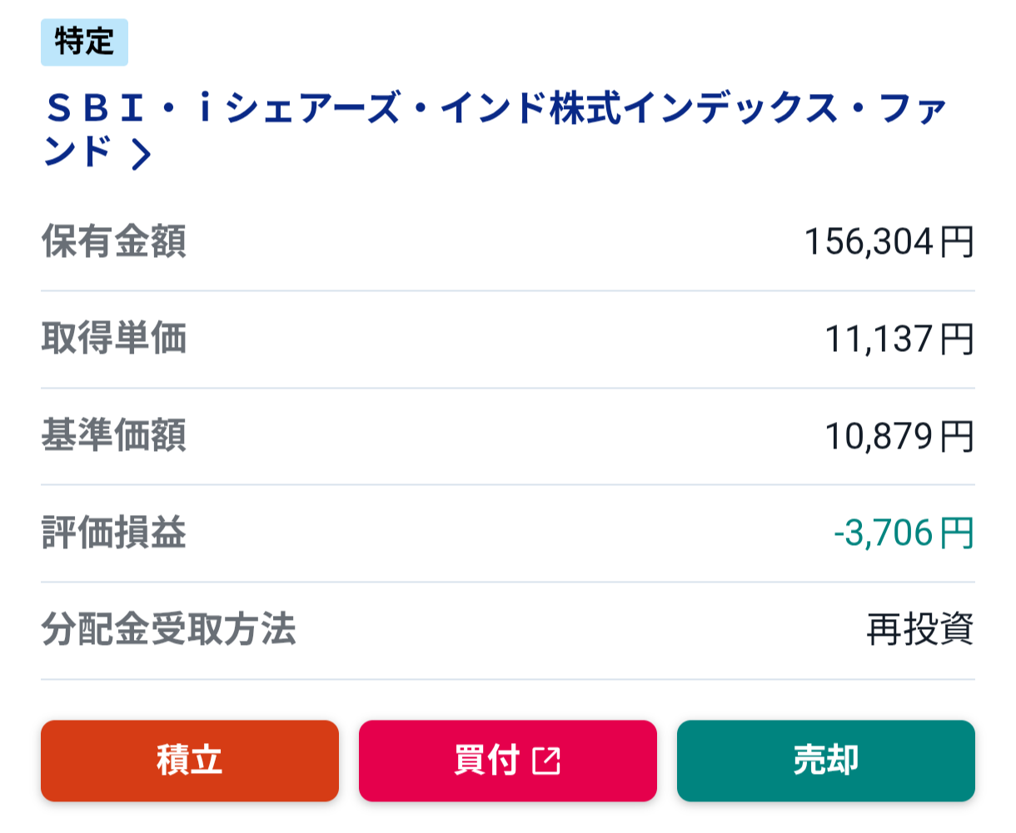Click the 156,304 holding amount value
The width and height of the screenshot is (1016, 833).
(x=869, y=242)
